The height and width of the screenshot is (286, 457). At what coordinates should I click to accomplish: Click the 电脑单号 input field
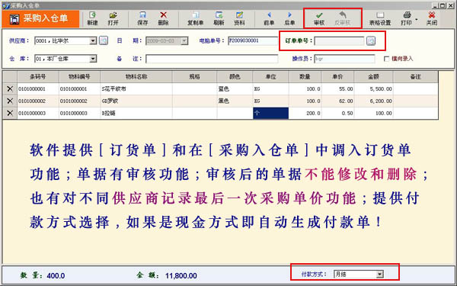click(x=253, y=41)
